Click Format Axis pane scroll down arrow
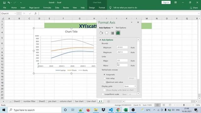Viewport: 201px width, 113px height. click(x=138, y=94)
